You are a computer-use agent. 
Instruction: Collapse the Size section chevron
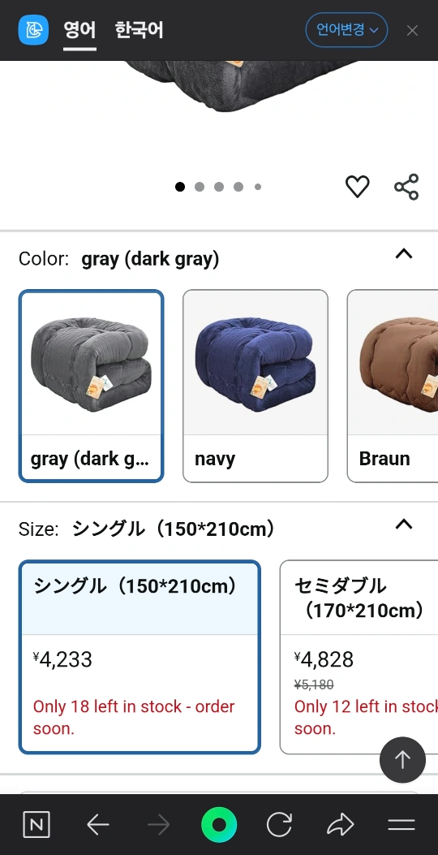point(404,524)
